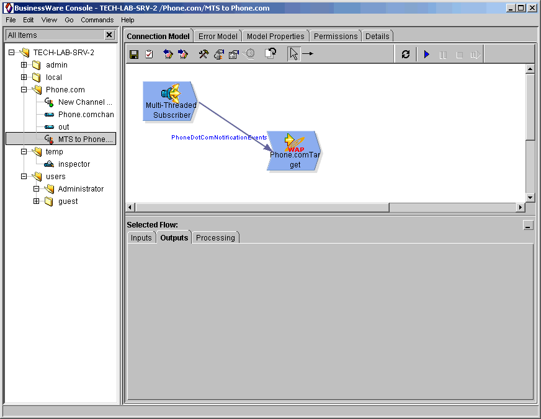Select inspector item under temp folder
541x419 pixels.
point(74,164)
